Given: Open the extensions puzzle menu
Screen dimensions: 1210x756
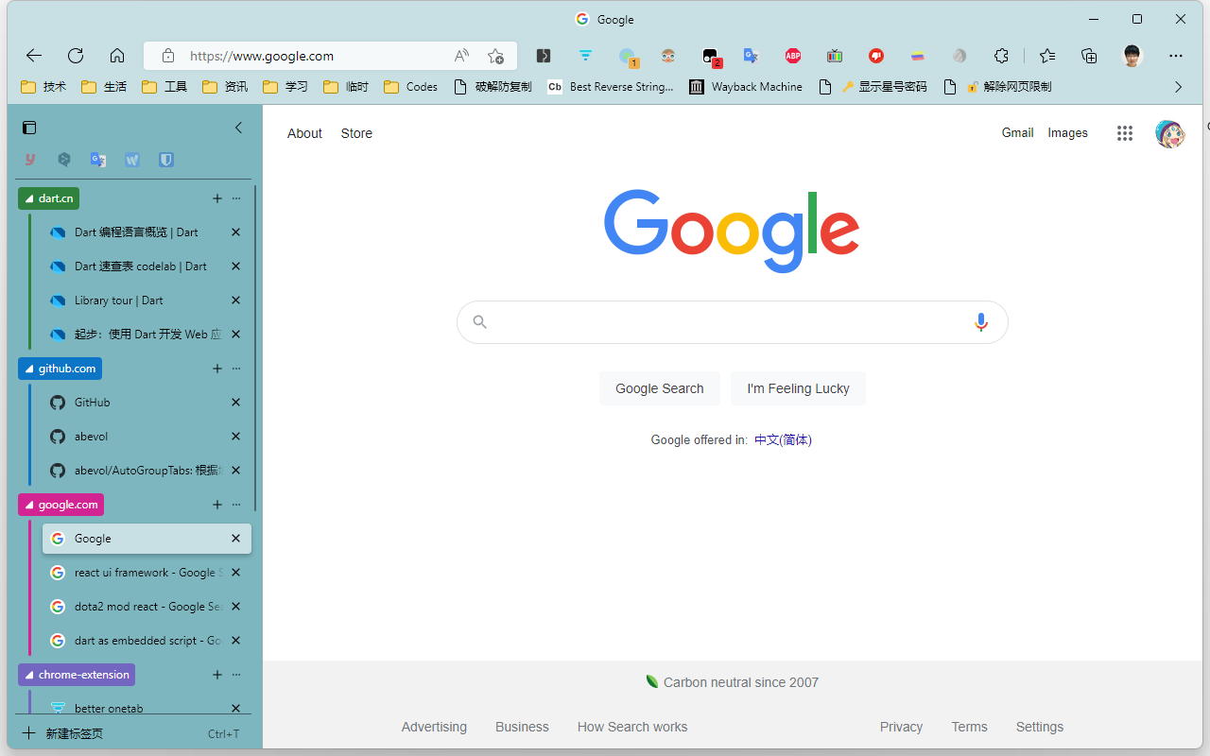Looking at the screenshot, I should [1001, 56].
